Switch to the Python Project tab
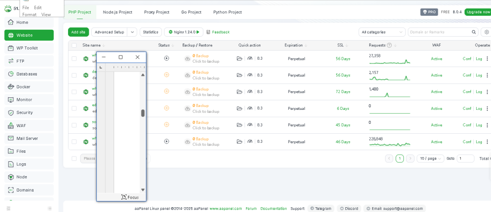Image resolution: width=491 pixels, height=212 pixels. pyautogui.click(x=227, y=12)
